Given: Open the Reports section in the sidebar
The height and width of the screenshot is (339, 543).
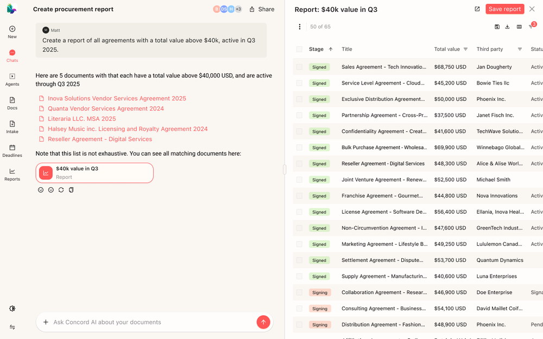Looking at the screenshot, I should tap(12, 175).
